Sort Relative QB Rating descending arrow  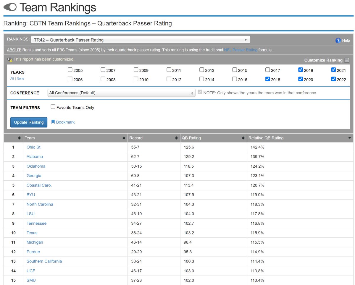(350, 138)
